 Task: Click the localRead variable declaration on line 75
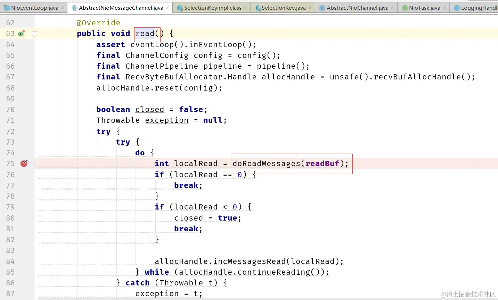pyautogui.click(x=196, y=164)
